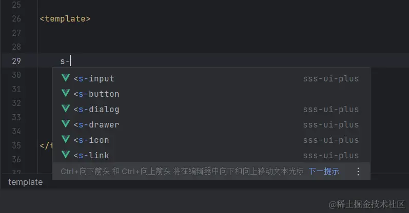Click line number 29 in the gutter
Image resolution: width=409 pixels, height=213 pixels.
point(16,61)
